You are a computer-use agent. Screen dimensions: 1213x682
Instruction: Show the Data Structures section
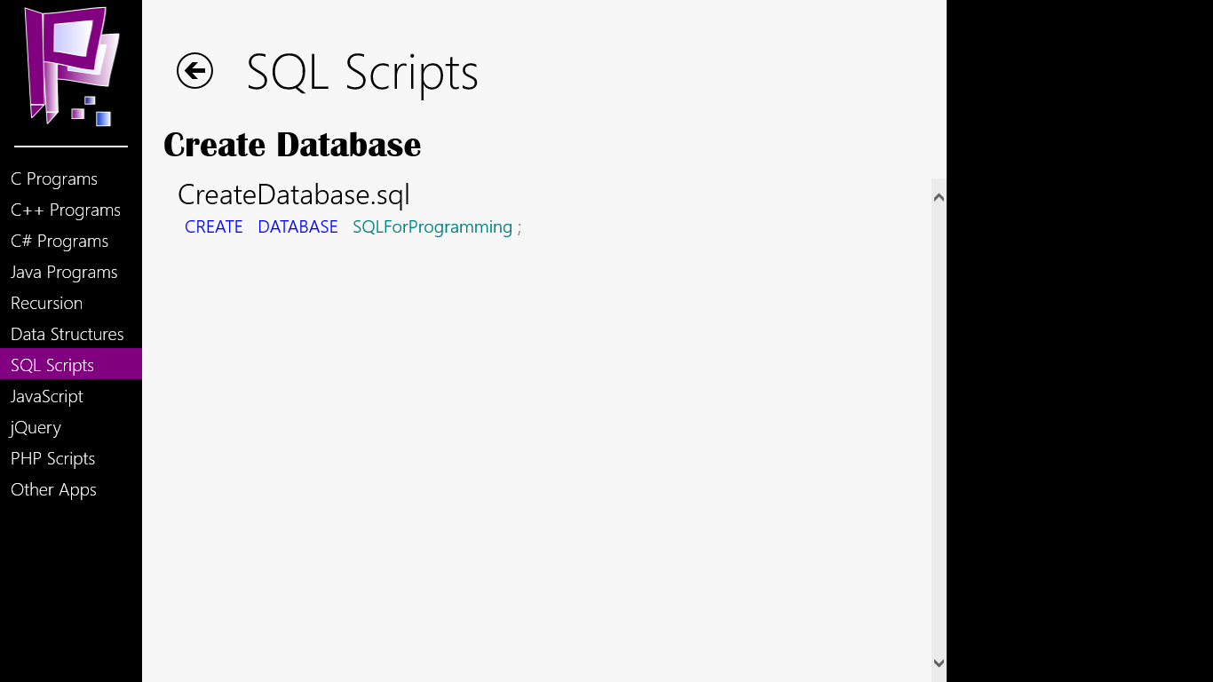(x=67, y=335)
